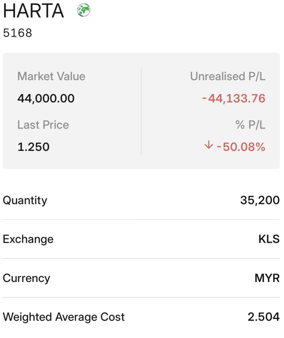Select the 44,000.00 market value figure
The image size is (284, 338).
[x=46, y=98]
